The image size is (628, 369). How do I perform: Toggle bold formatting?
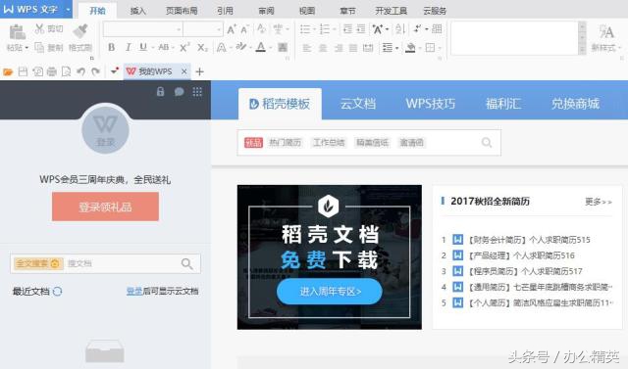[112, 48]
